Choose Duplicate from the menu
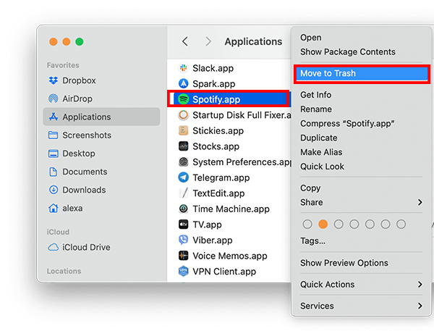This screenshot has height=331, width=434. tap(319, 138)
